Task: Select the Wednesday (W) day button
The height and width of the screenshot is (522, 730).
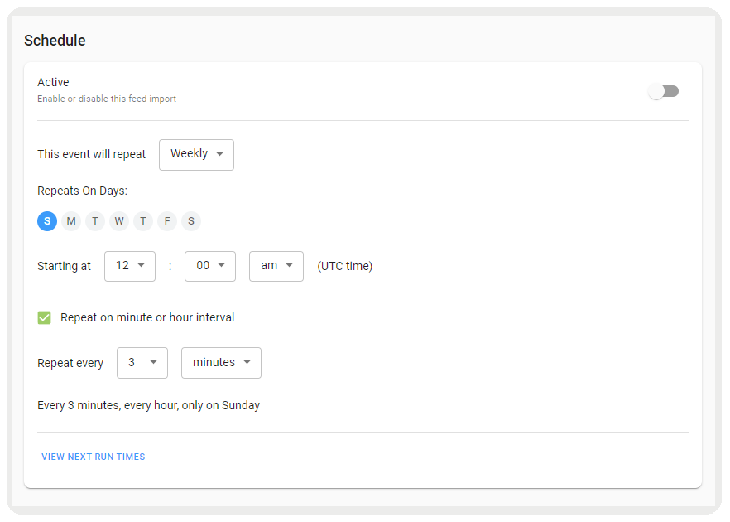Action: 119,221
